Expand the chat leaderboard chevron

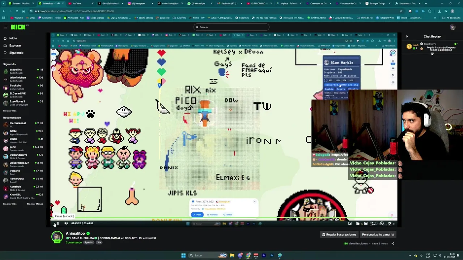(432, 54)
